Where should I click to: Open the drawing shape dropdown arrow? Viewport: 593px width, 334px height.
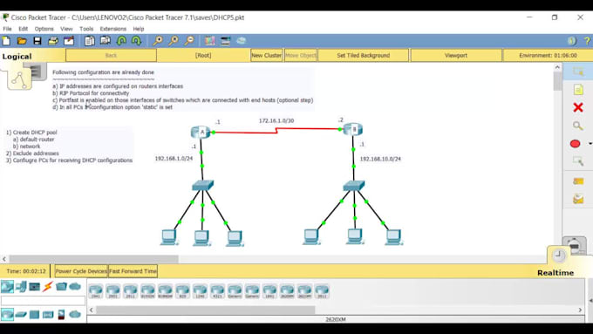click(590, 144)
